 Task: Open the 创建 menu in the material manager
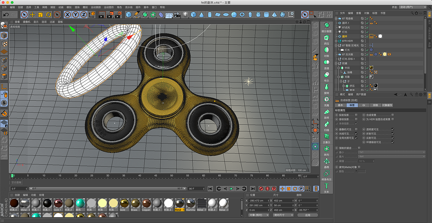17,195
